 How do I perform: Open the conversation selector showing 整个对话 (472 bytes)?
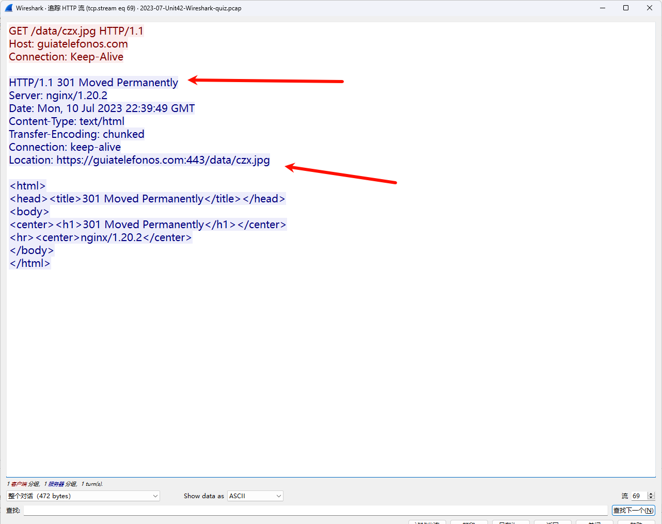click(x=83, y=496)
